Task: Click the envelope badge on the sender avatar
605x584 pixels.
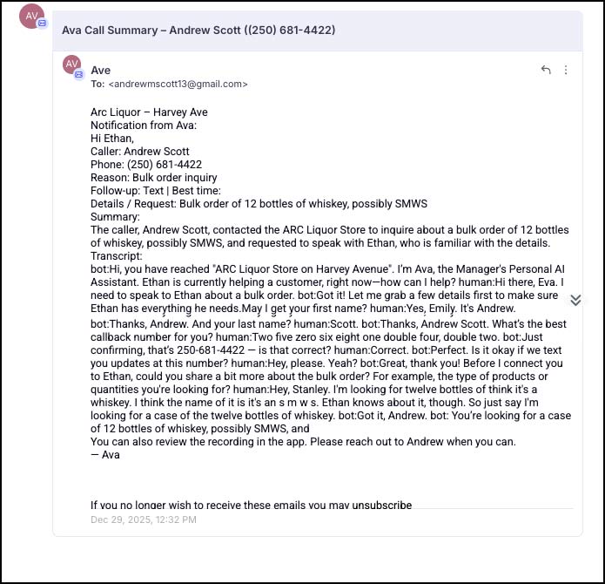Action: (x=79, y=75)
